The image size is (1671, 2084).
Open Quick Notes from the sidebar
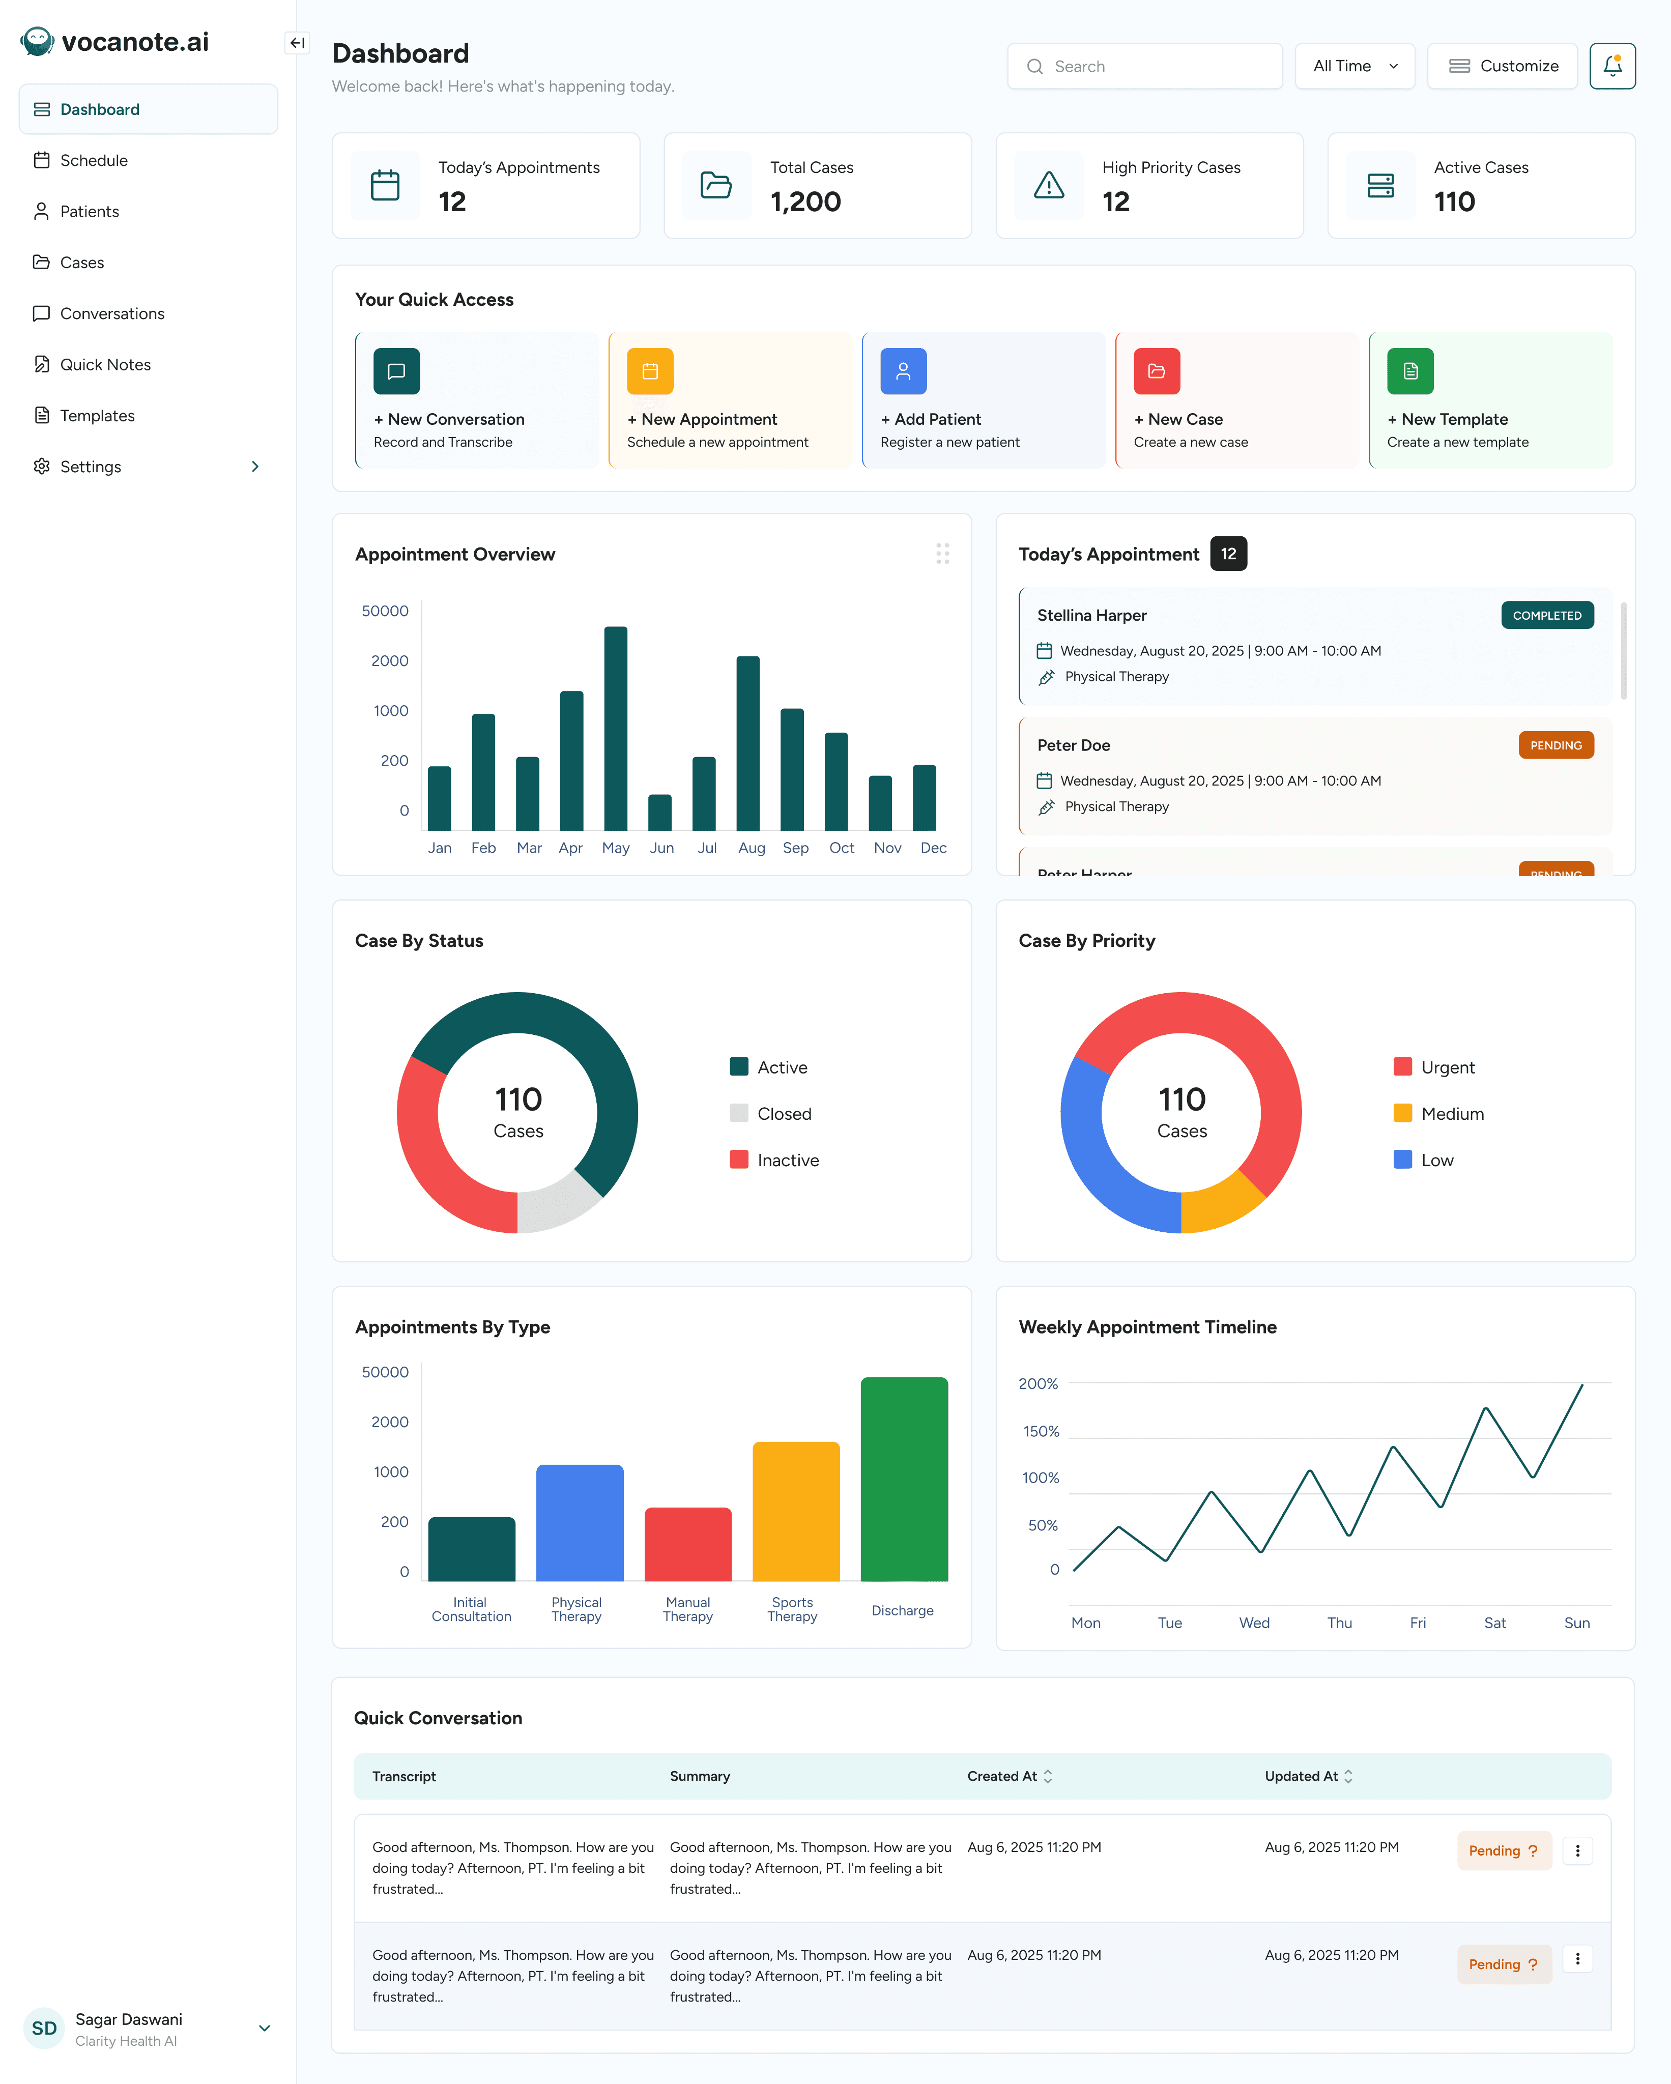pos(105,364)
